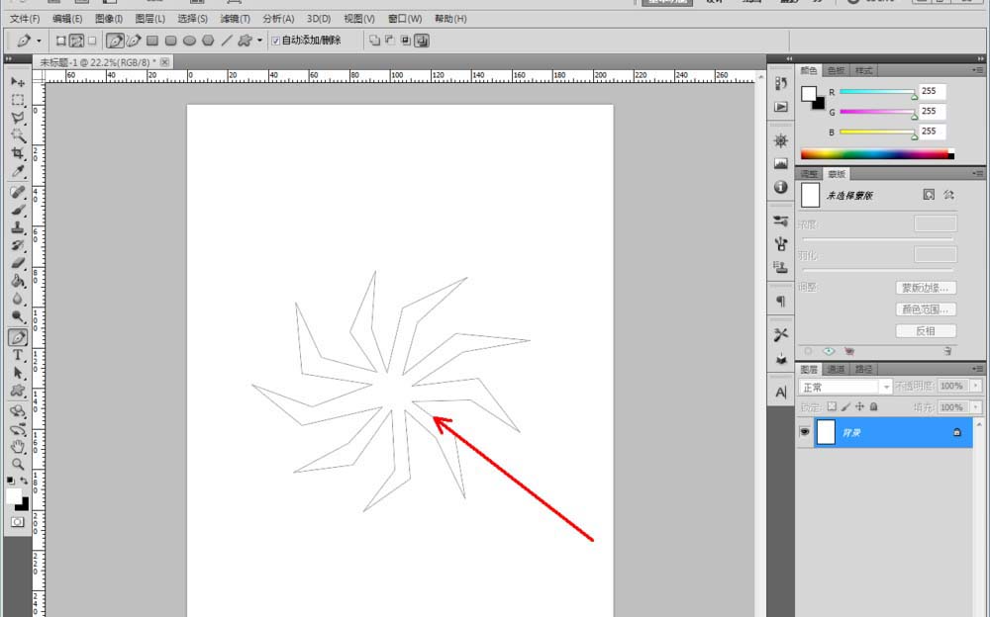Click the 反相 button
Screen dimensions: 990x617
click(925, 330)
